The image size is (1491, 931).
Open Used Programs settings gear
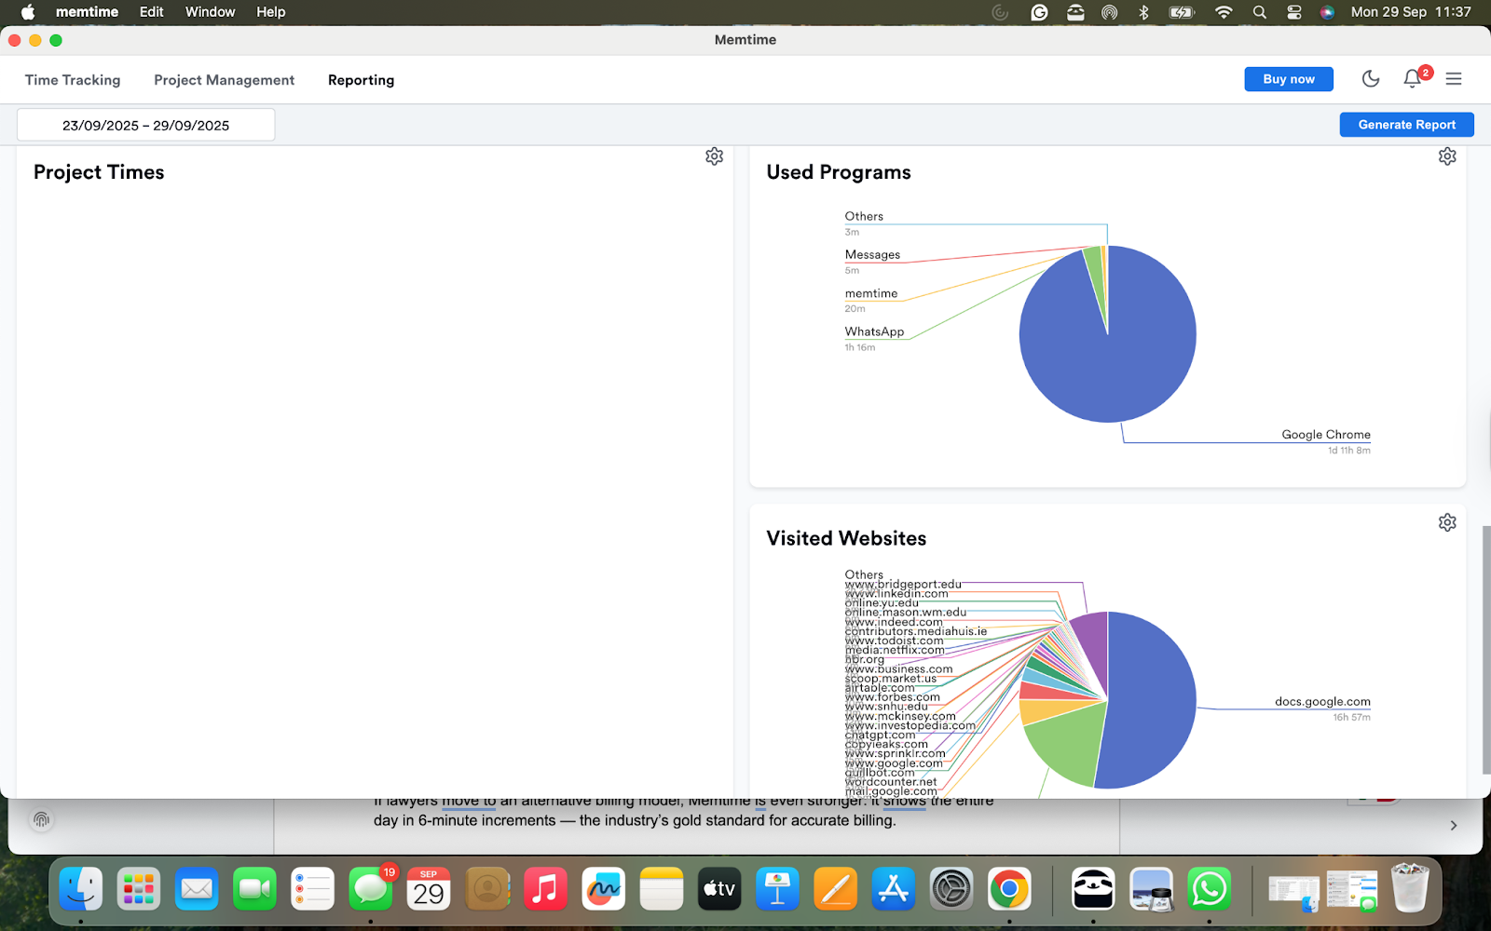coord(1447,156)
